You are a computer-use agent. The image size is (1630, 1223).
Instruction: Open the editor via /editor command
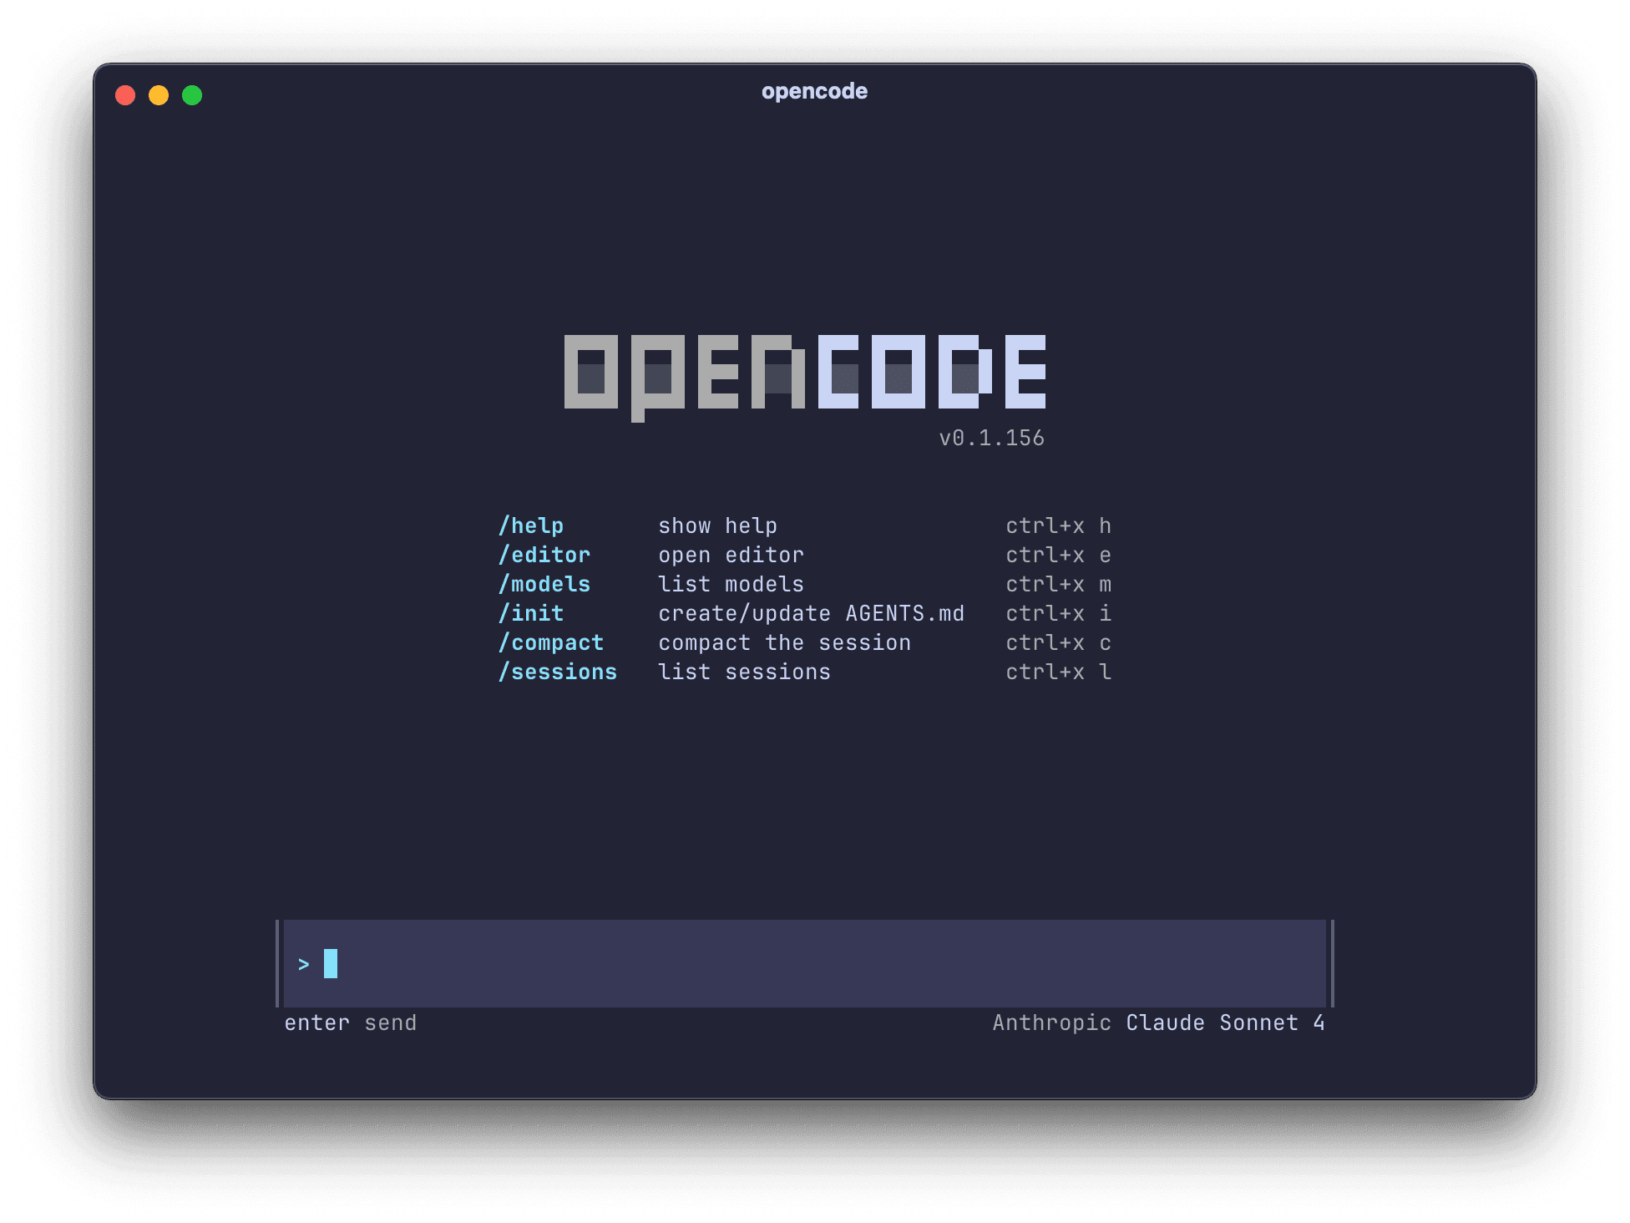coord(544,555)
